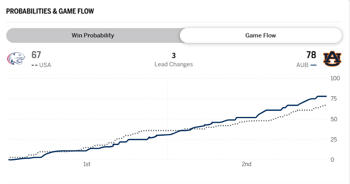The height and width of the screenshot is (184, 350).
Task: Click the 75 y-axis label
Action: pyautogui.click(x=334, y=99)
